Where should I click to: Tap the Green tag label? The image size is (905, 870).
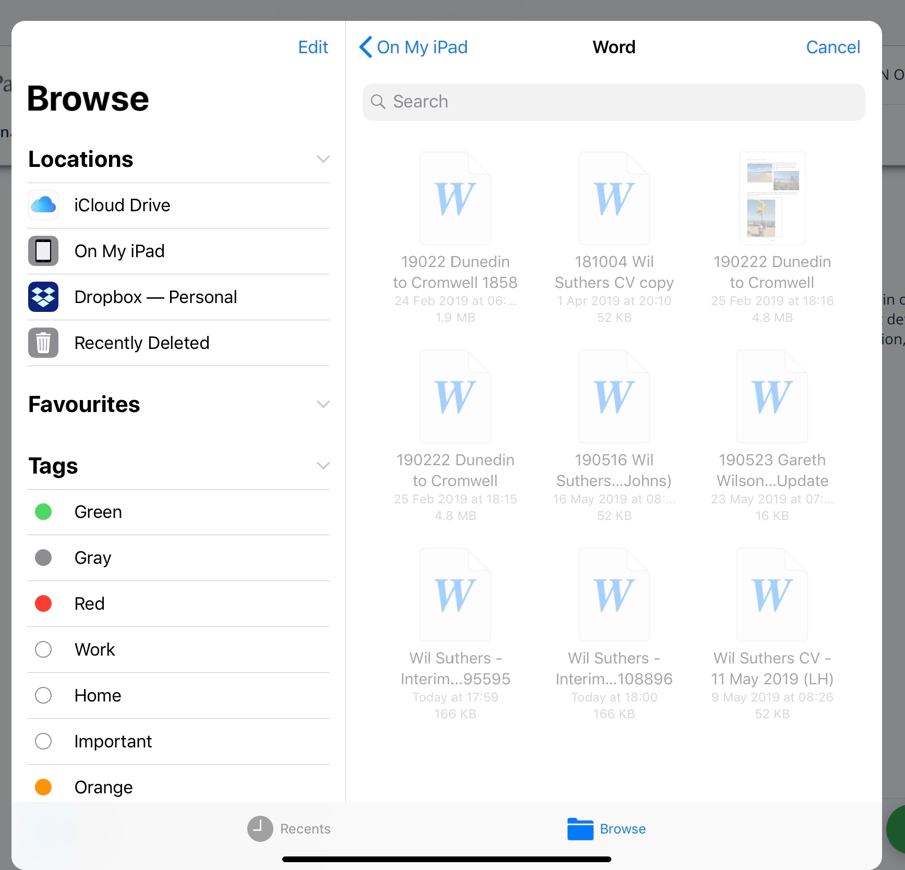tap(98, 512)
